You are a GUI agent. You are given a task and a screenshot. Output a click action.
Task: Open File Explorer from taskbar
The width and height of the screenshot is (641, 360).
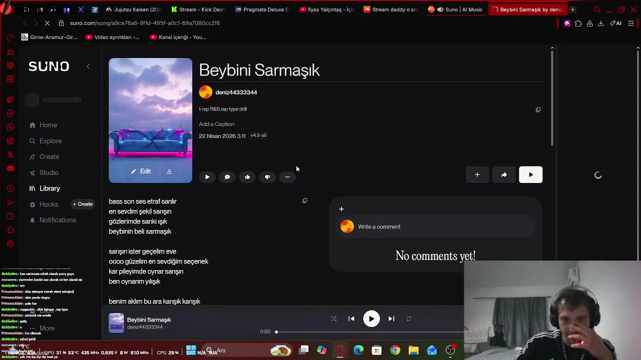click(413, 350)
